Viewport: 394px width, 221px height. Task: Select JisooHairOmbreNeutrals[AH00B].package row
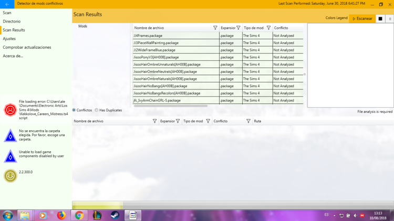pos(218,71)
